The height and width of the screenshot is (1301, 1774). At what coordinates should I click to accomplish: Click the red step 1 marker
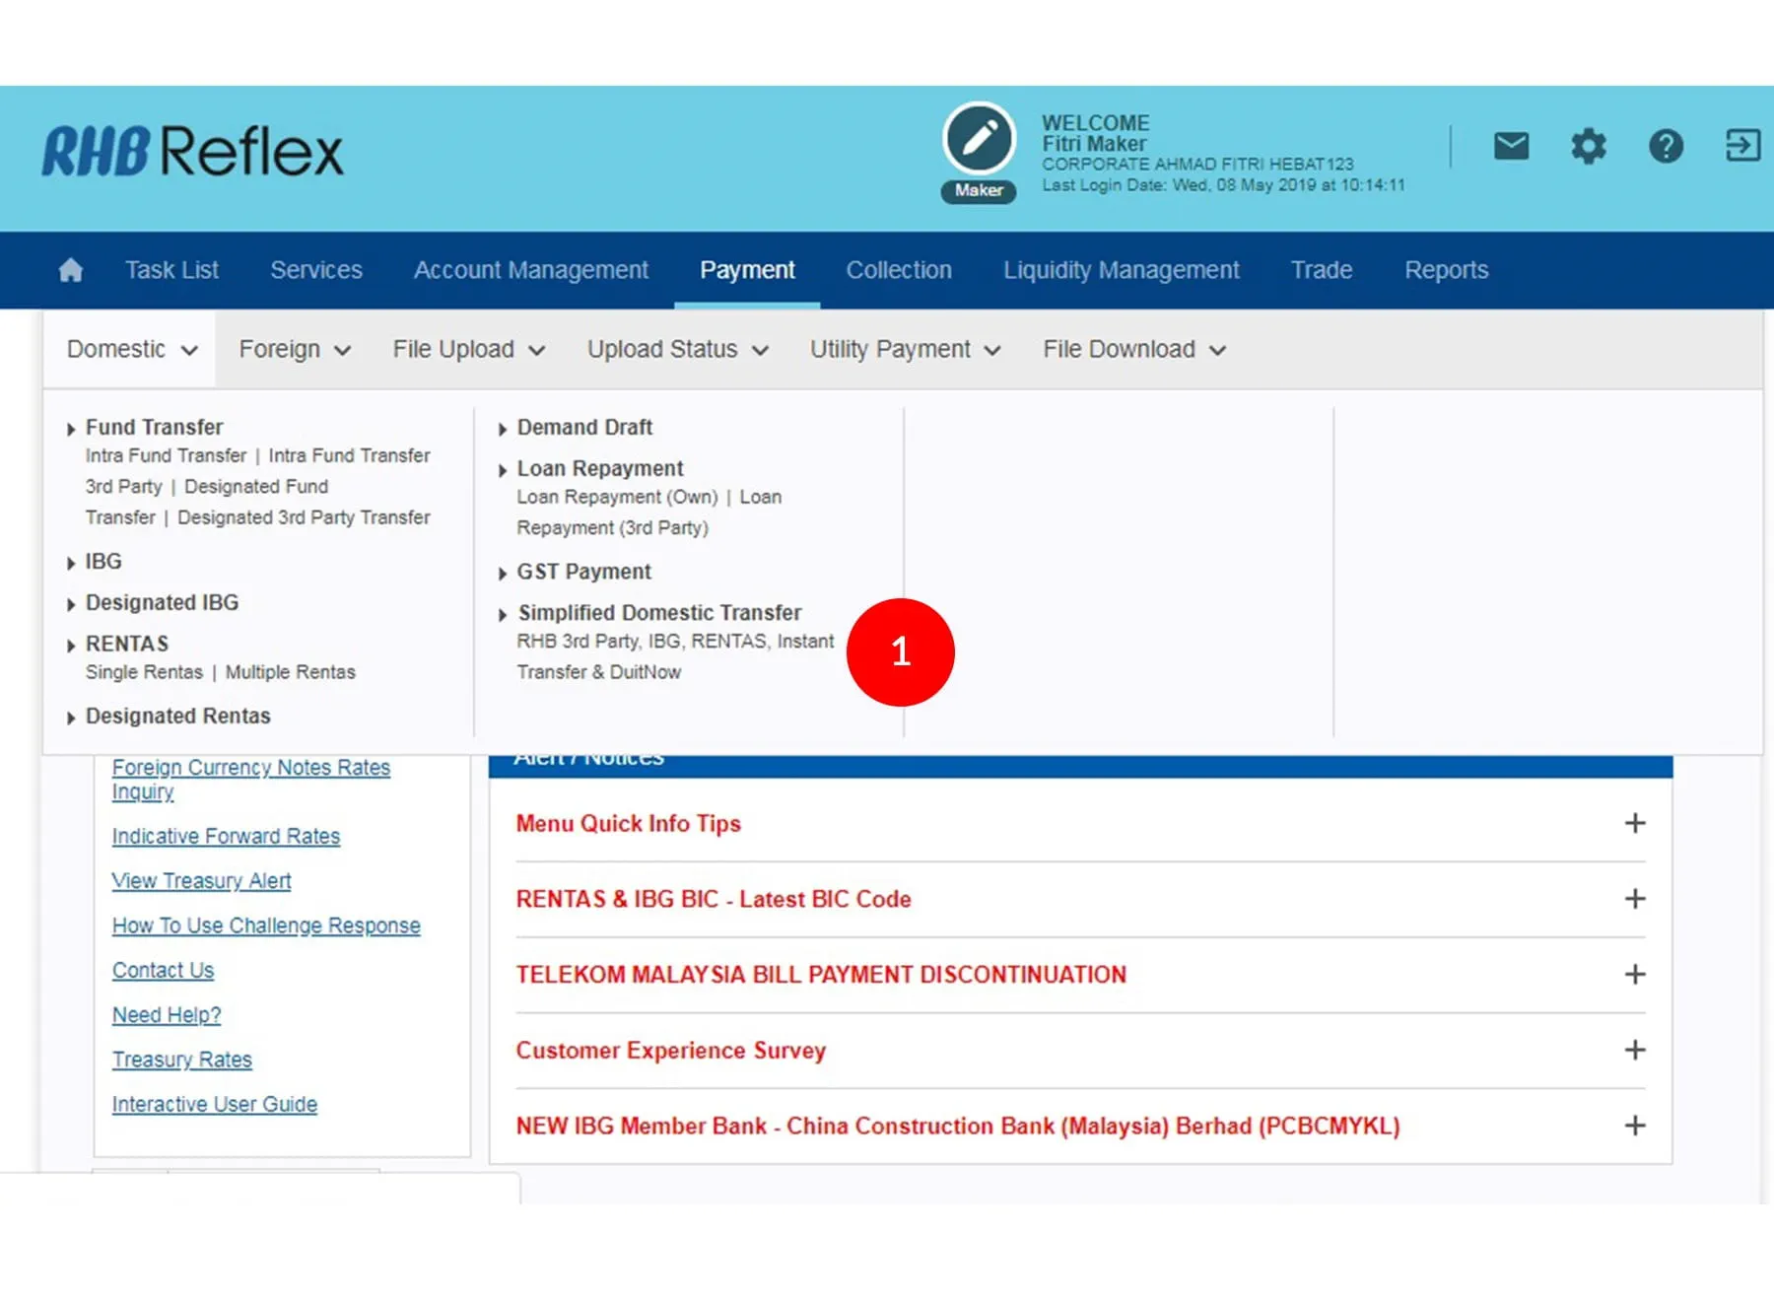click(x=900, y=651)
